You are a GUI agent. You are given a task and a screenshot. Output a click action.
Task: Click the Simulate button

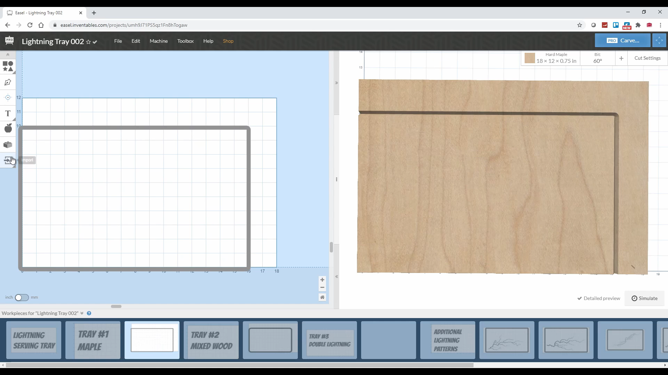644,298
